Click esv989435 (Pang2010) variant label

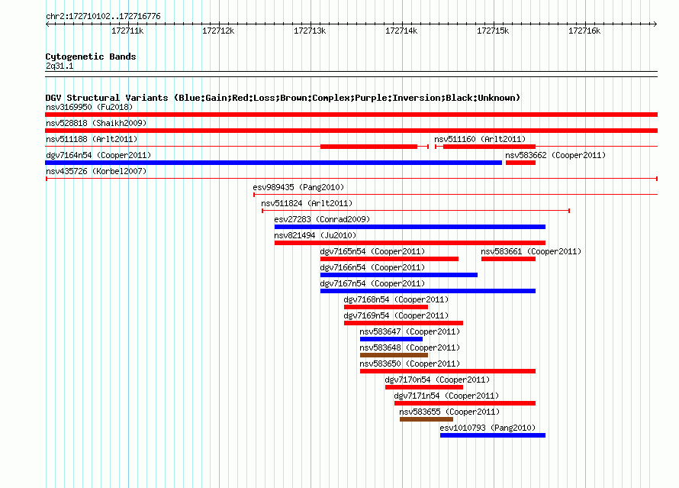(298, 187)
